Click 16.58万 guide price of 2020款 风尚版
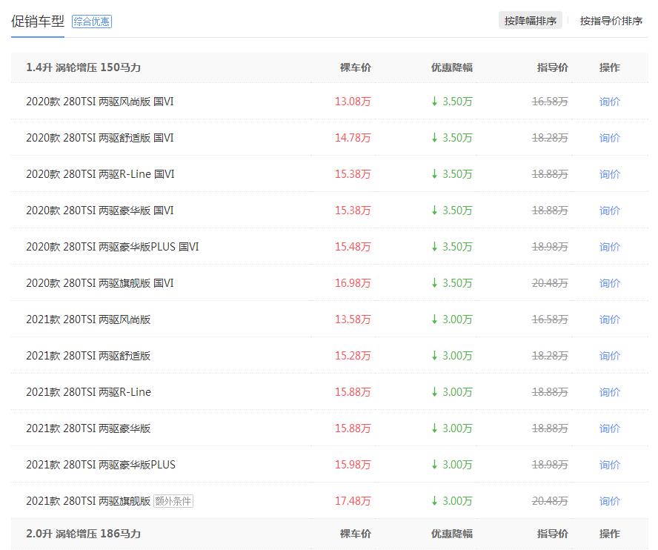658x550 pixels. pos(550,102)
